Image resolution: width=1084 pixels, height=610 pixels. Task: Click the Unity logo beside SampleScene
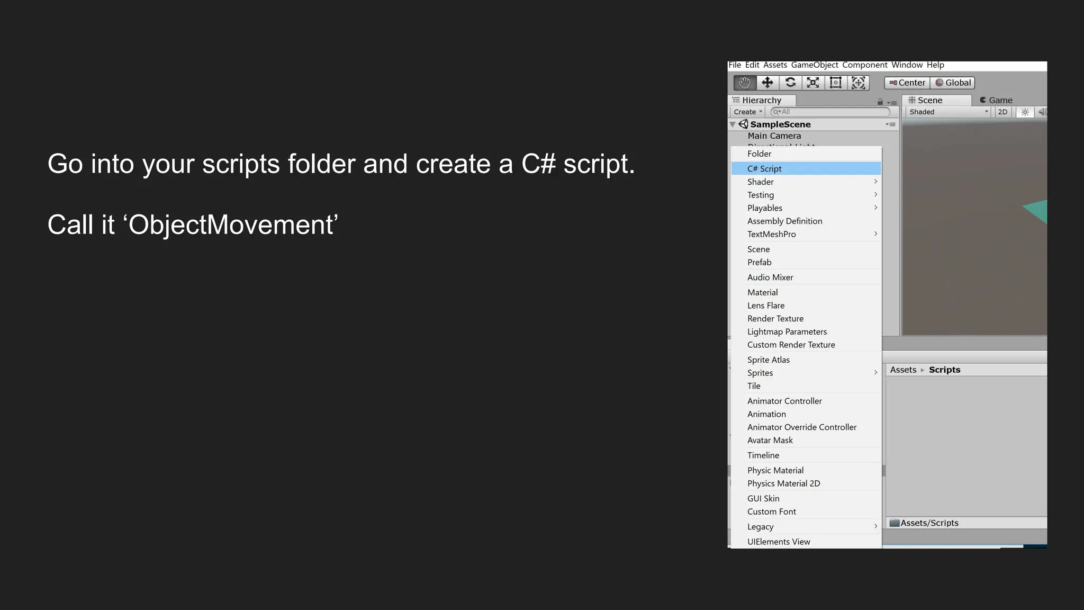[x=744, y=124]
